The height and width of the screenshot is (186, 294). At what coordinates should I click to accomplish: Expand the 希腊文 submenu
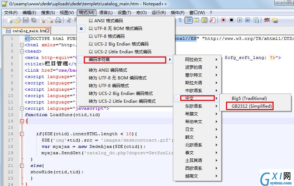197,114
